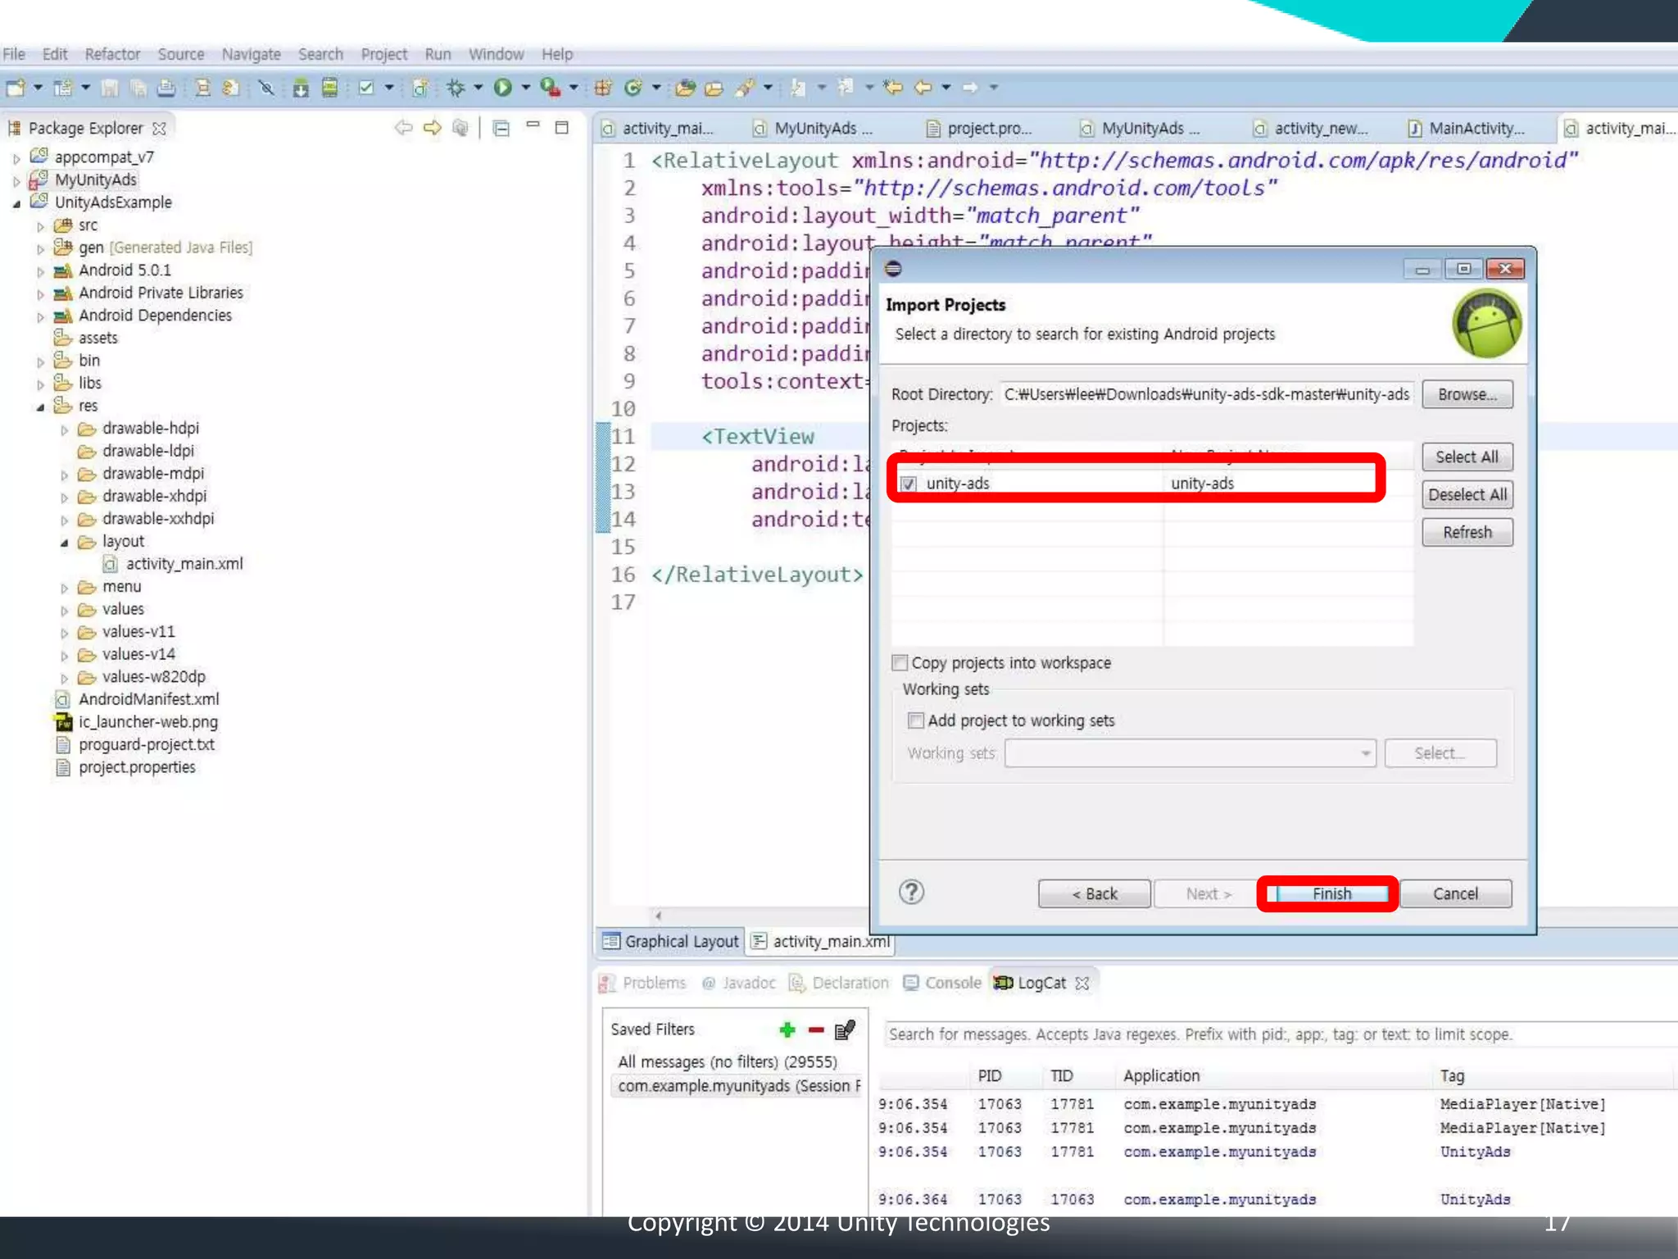
Task: Open the Android SDK Manager icon
Action: click(x=301, y=88)
